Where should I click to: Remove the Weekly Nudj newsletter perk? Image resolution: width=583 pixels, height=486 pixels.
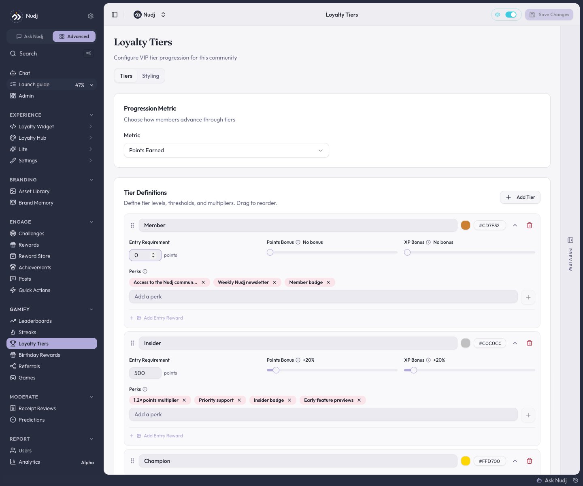(x=274, y=282)
